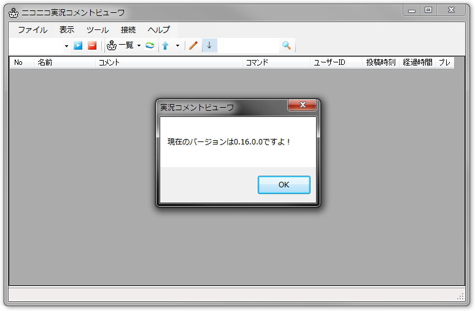The height and width of the screenshot is (311, 475).
Task: Click the プレ column header
Action: point(445,62)
